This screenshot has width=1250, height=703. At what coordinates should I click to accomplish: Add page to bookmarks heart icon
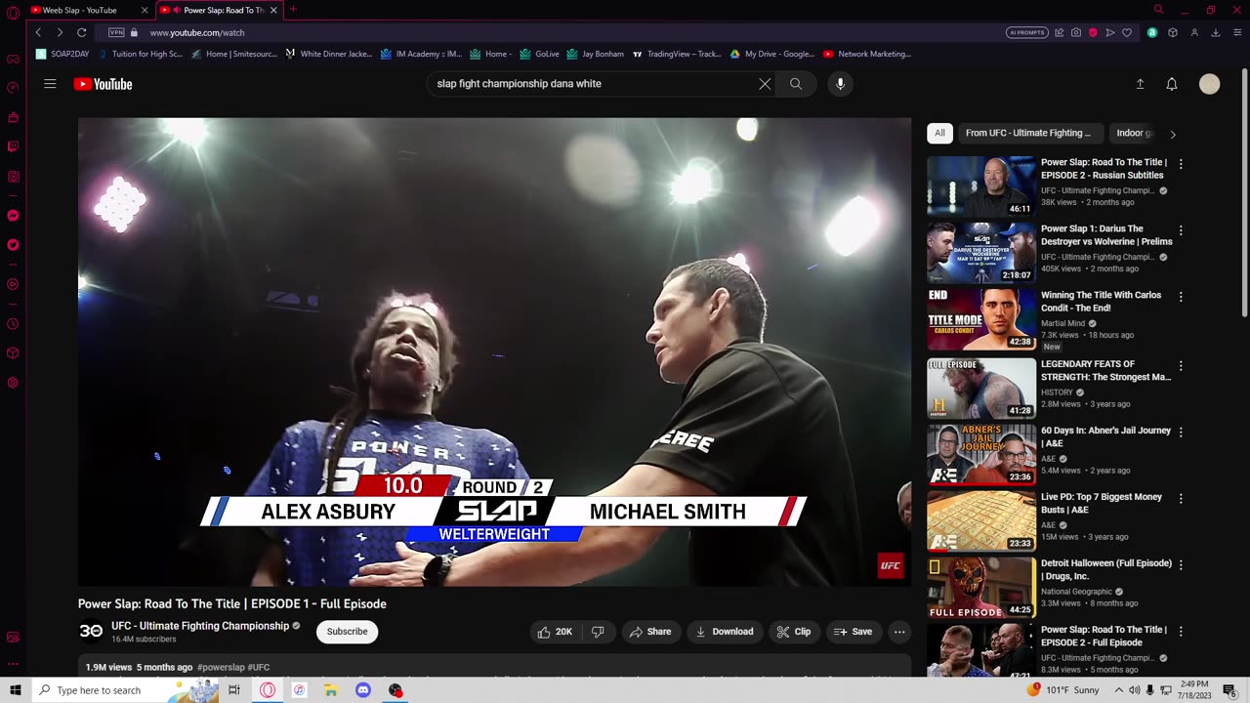1127,32
